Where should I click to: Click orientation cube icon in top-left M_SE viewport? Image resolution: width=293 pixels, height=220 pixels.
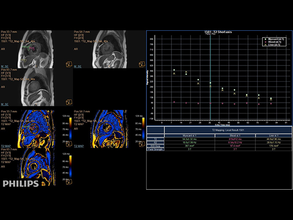(x=68, y=64)
